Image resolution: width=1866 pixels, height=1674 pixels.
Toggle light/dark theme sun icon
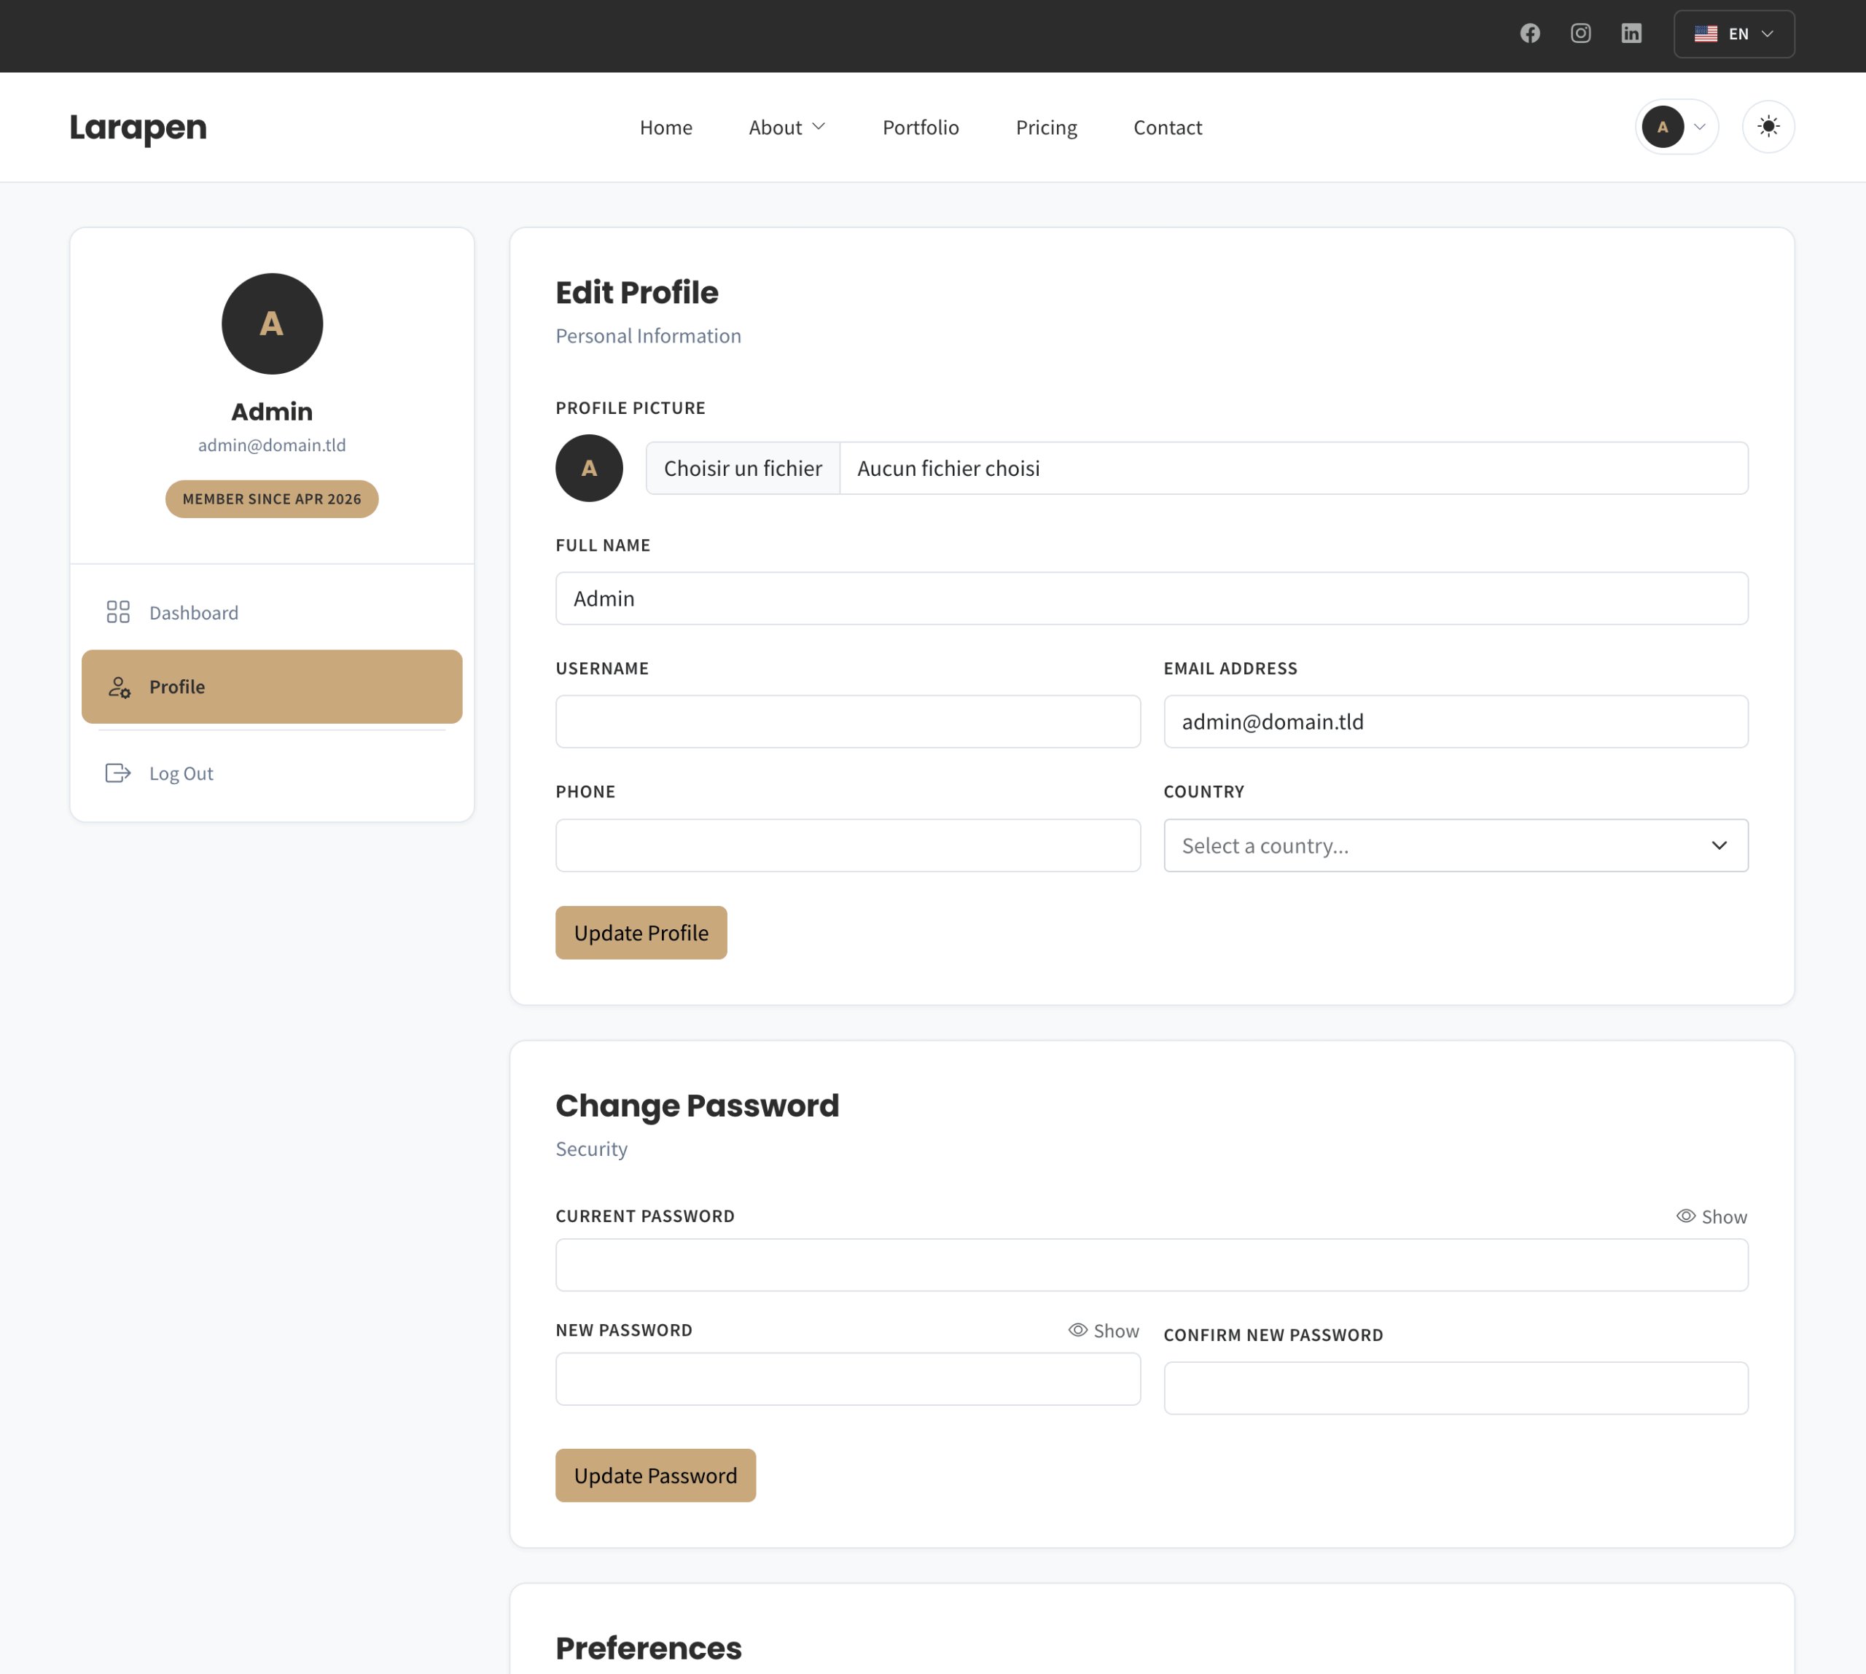click(1768, 127)
